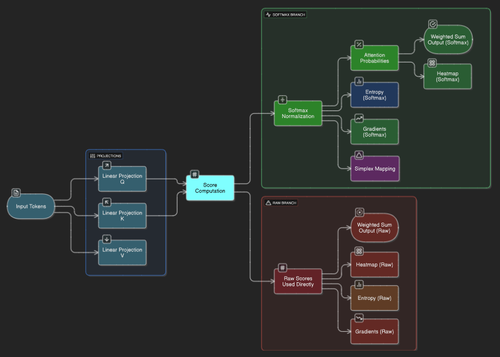
Task: Click the trending-down icon on Gradients (Raw)
Action: tap(359, 318)
